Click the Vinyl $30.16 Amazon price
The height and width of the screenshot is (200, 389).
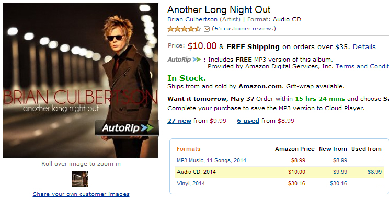point(296,184)
